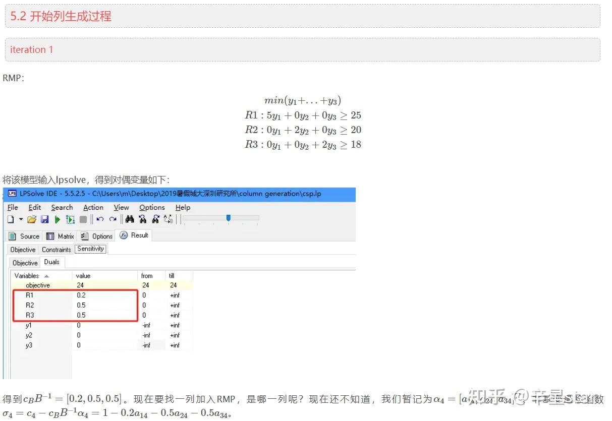612x421 pixels.
Task: Save the current csp.lp model
Action: [45, 219]
